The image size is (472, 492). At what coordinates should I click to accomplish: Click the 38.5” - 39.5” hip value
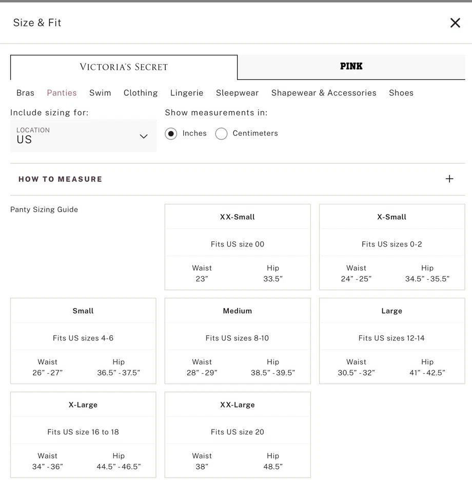click(273, 373)
